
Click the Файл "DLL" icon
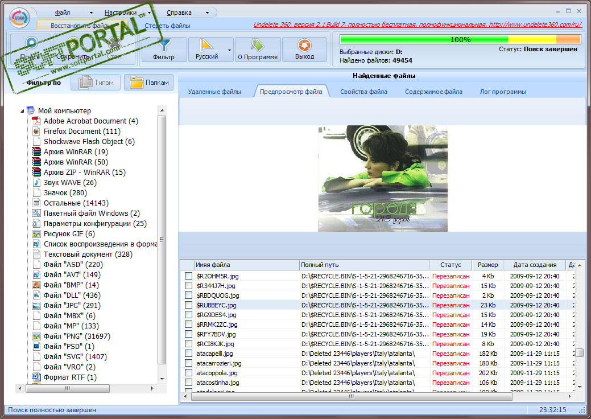pos(36,295)
